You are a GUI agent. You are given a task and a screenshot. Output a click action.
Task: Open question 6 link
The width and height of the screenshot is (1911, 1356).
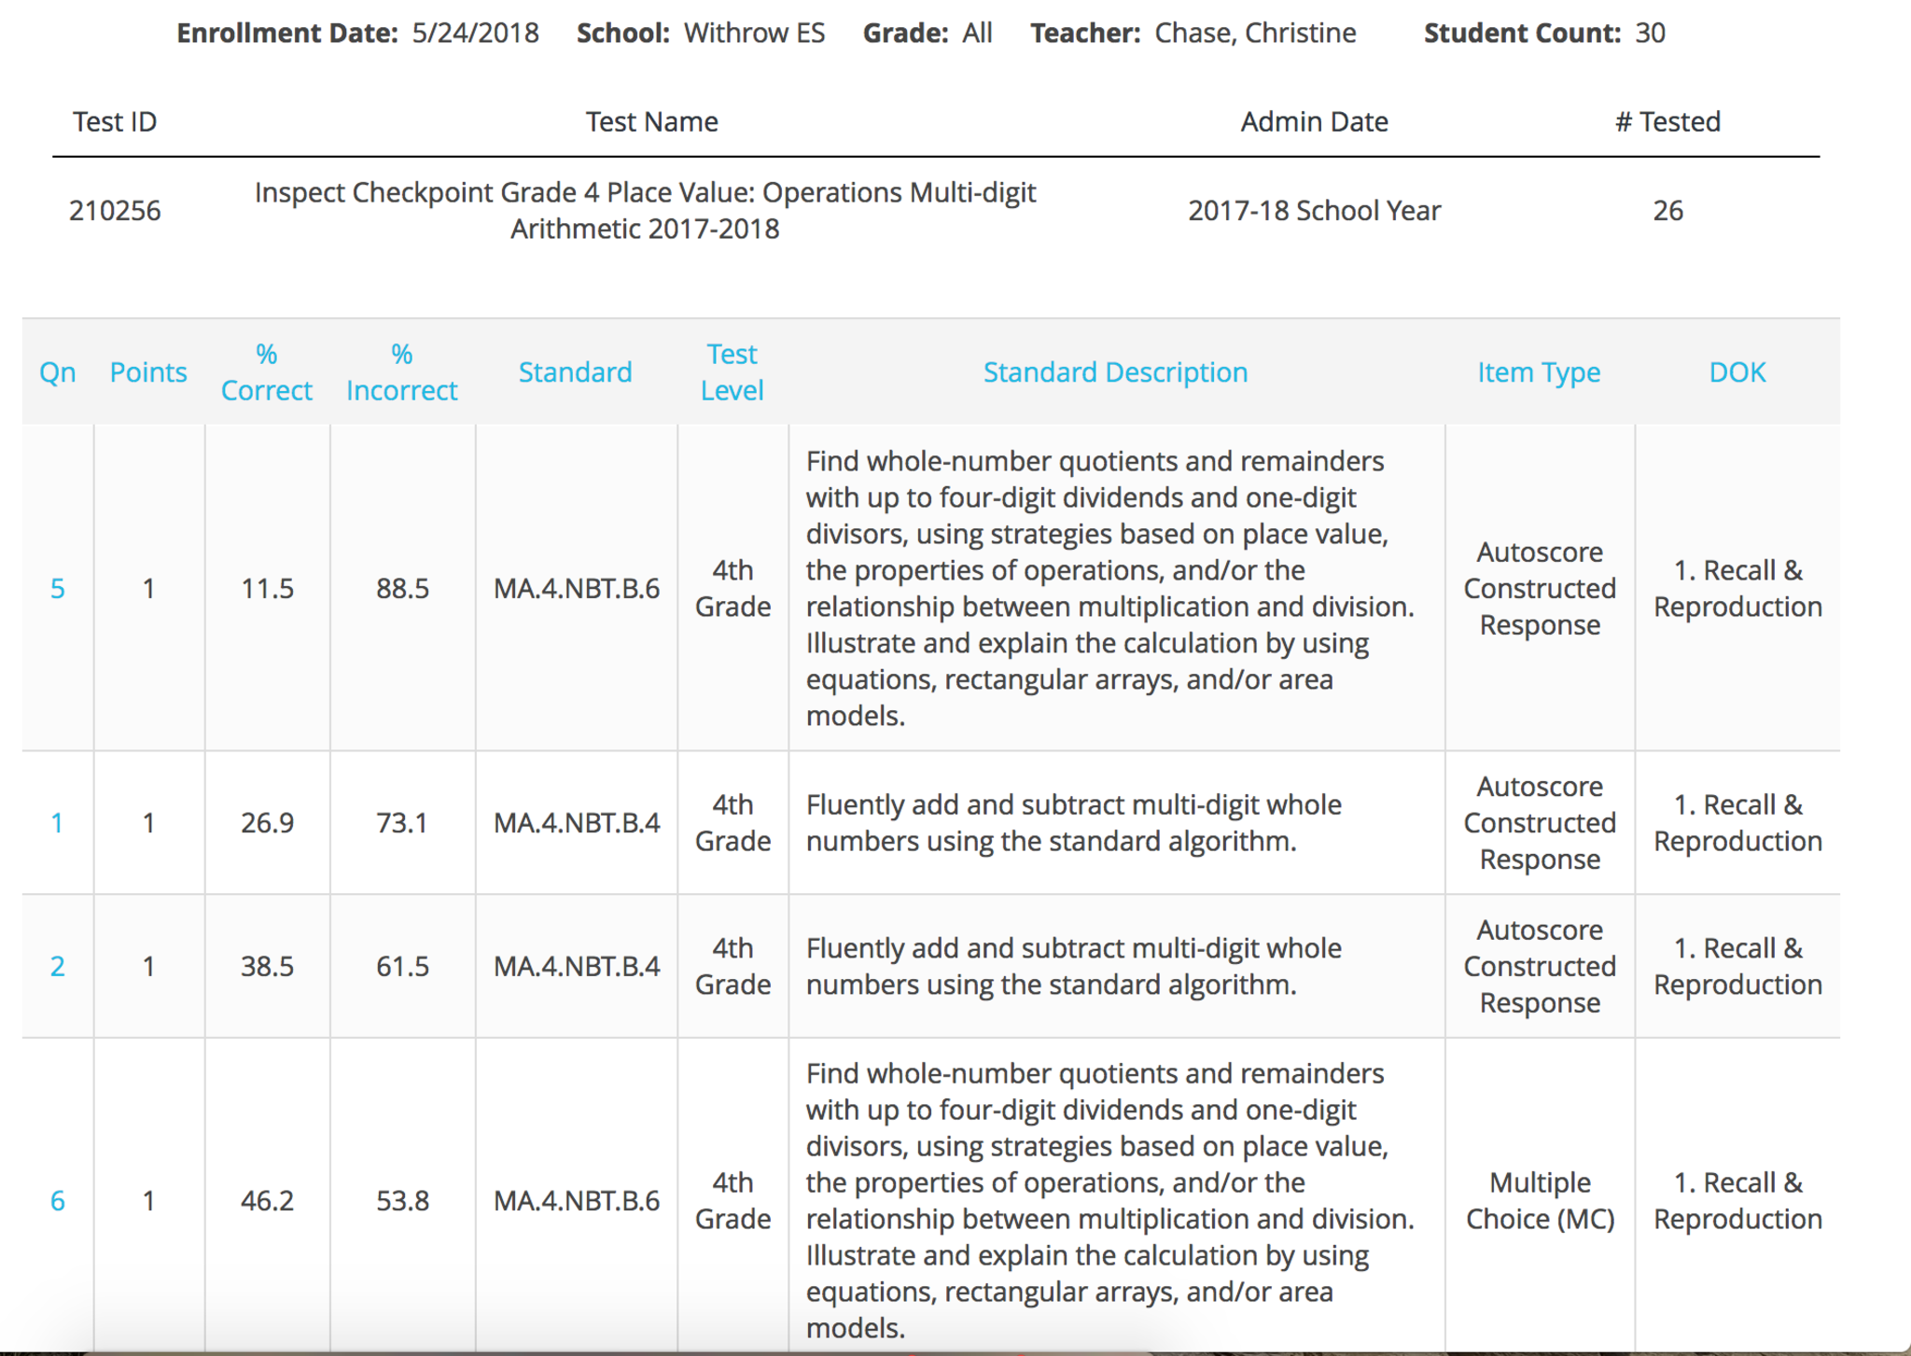(x=57, y=1201)
